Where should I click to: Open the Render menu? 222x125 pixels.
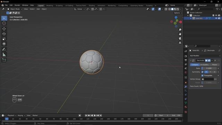coord(17,5)
